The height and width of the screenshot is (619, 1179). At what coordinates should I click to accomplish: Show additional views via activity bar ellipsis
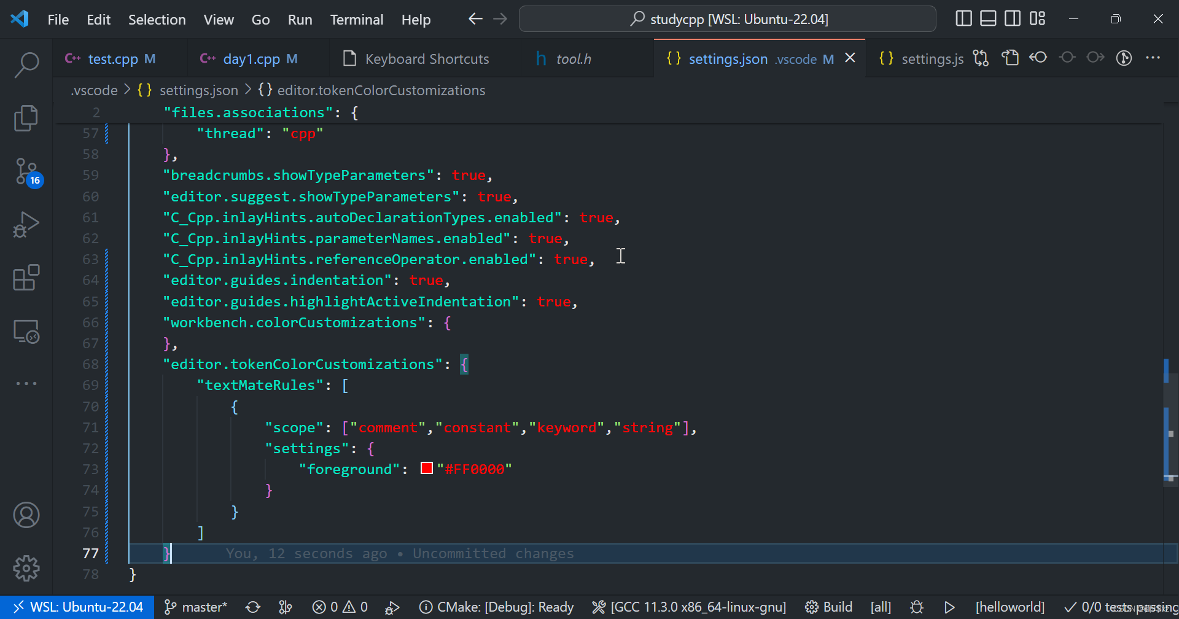[x=26, y=383]
